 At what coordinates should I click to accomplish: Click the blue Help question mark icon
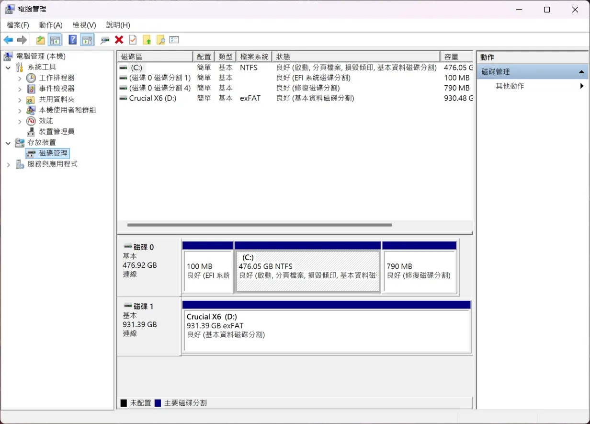[x=72, y=40]
